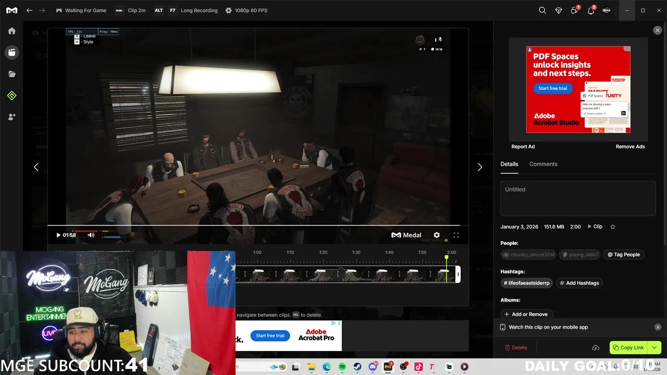This screenshot has height=375, width=667.
Task: Switch to the Comments tab
Action: pos(543,164)
